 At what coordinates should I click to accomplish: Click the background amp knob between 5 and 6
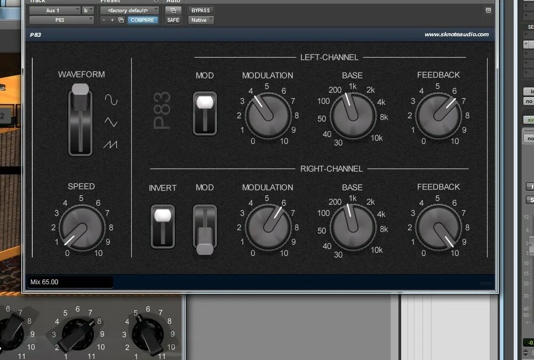pyautogui.click(x=148, y=334)
